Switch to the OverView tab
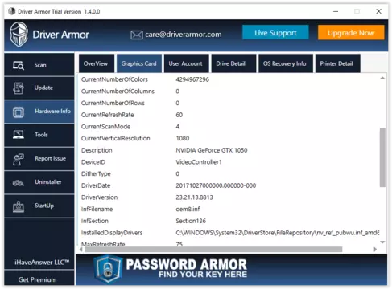392x289 pixels. tap(97, 63)
